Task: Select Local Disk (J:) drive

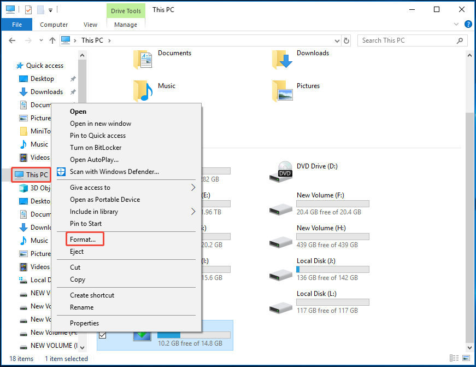Action: click(x=319, y=269)
